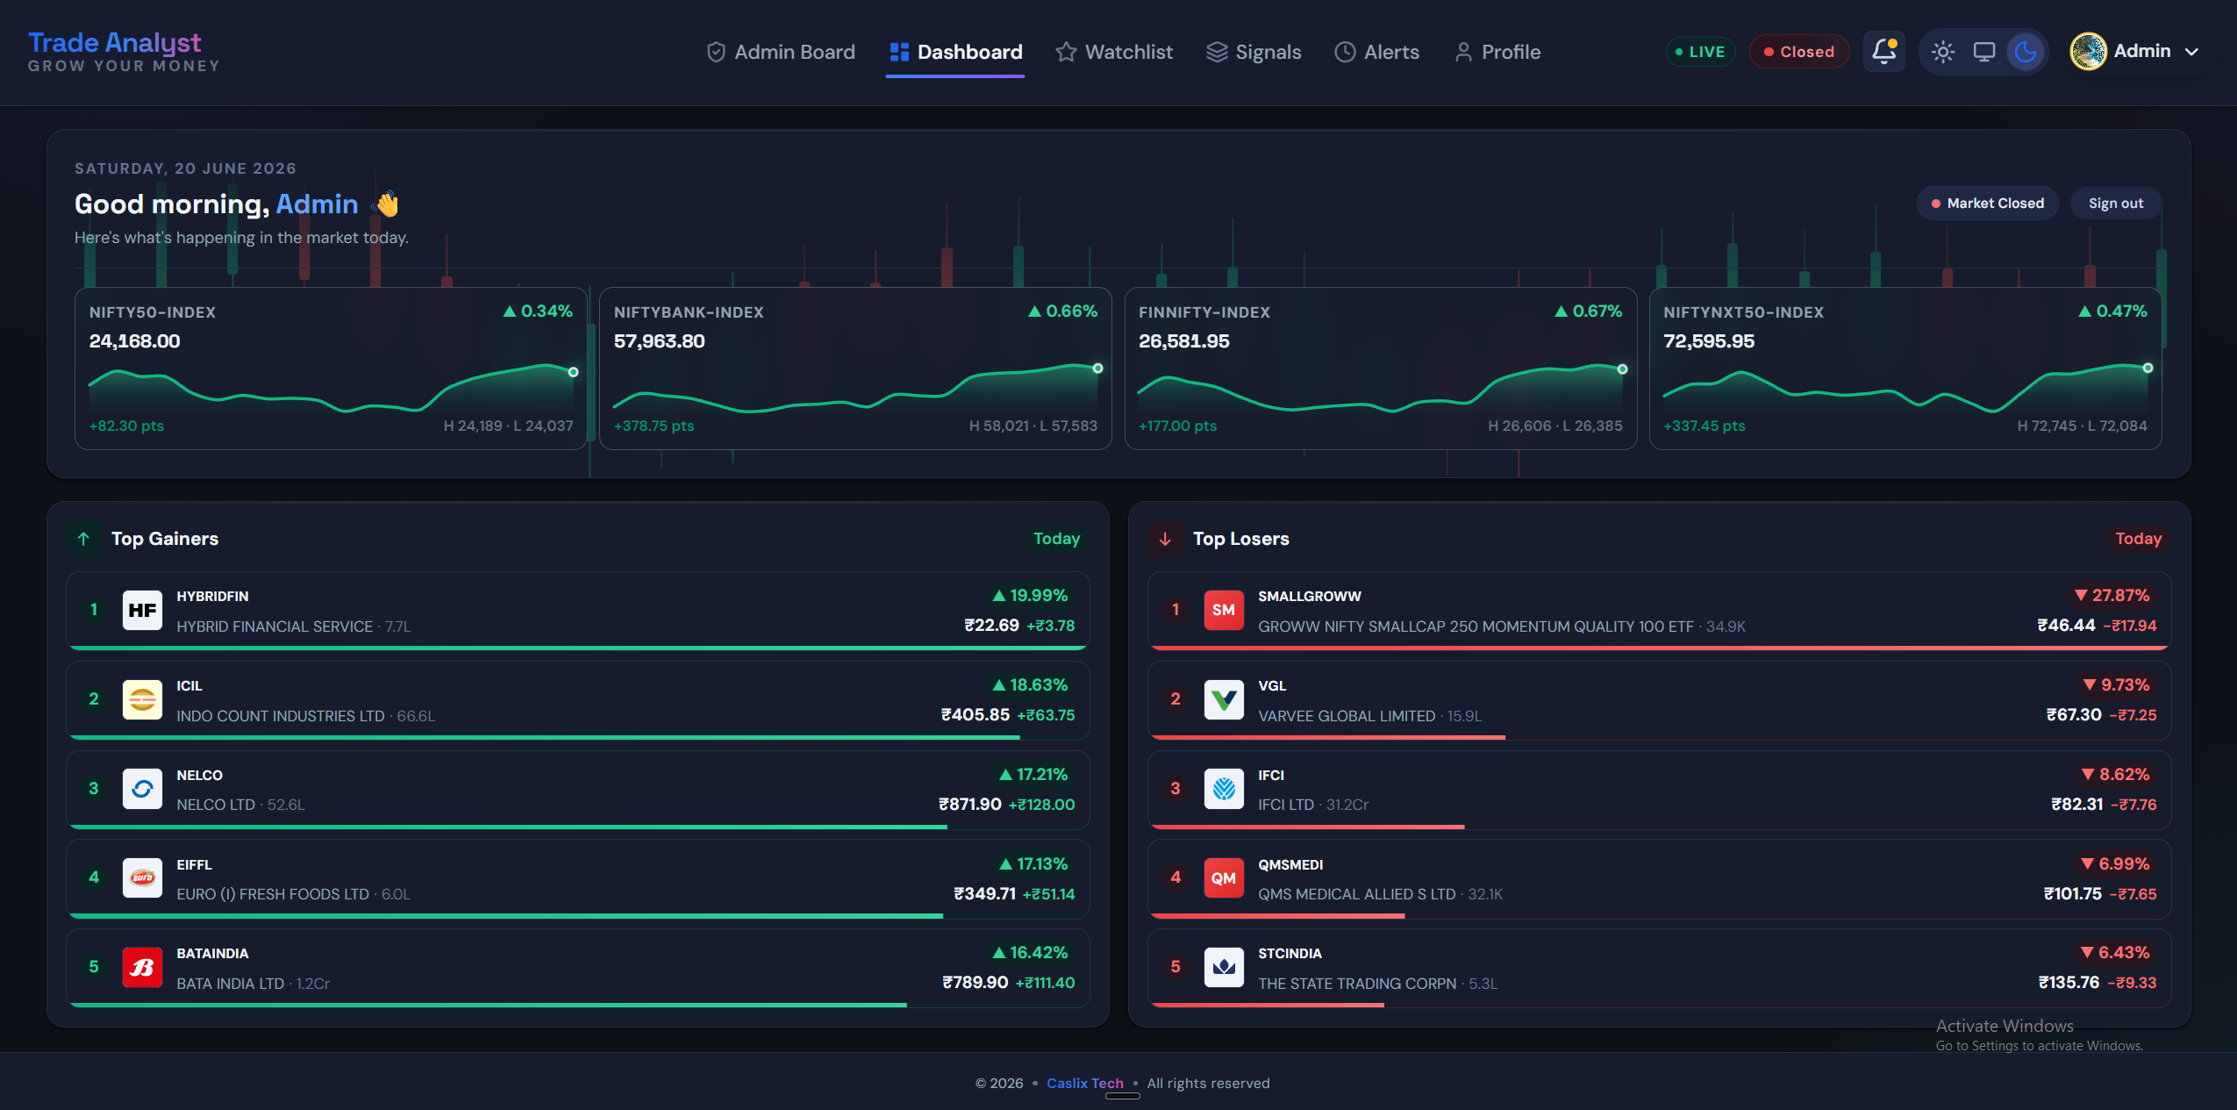Click the ₹82.31 IFCI price
This screenshot has height=1110, width=2237.
pyautogui.click(x=2077, y=805)
